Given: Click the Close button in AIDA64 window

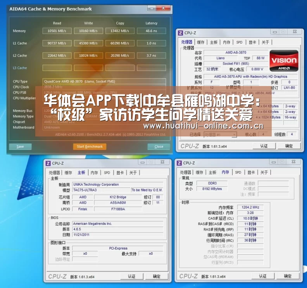Looking at the screenshot, I should pos(159,147).
